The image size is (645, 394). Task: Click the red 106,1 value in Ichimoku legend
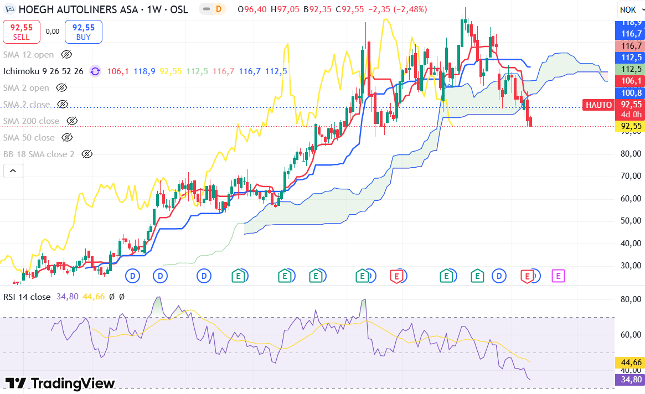click(118, 71)
